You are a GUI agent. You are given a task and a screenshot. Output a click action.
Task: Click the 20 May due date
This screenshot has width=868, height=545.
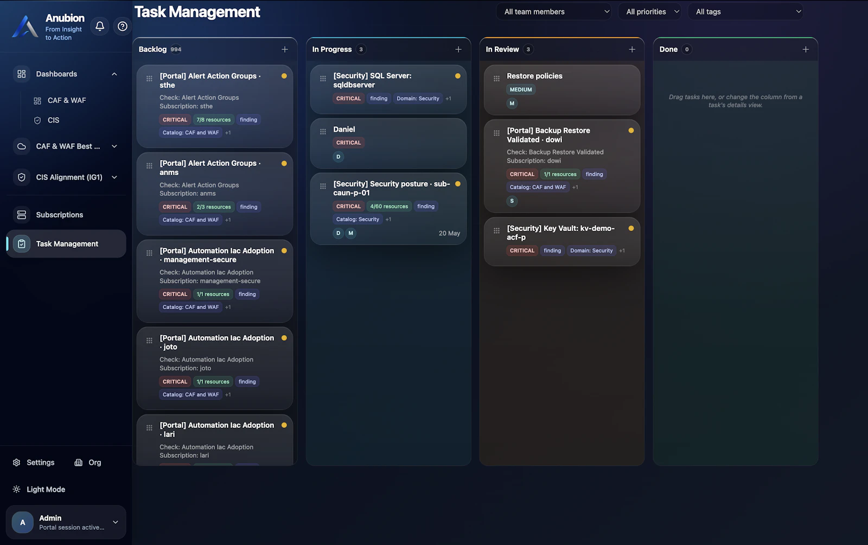pyautogui.click(x=449, y=233)
